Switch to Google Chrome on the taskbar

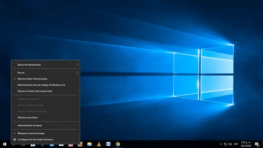pos(118,144)
